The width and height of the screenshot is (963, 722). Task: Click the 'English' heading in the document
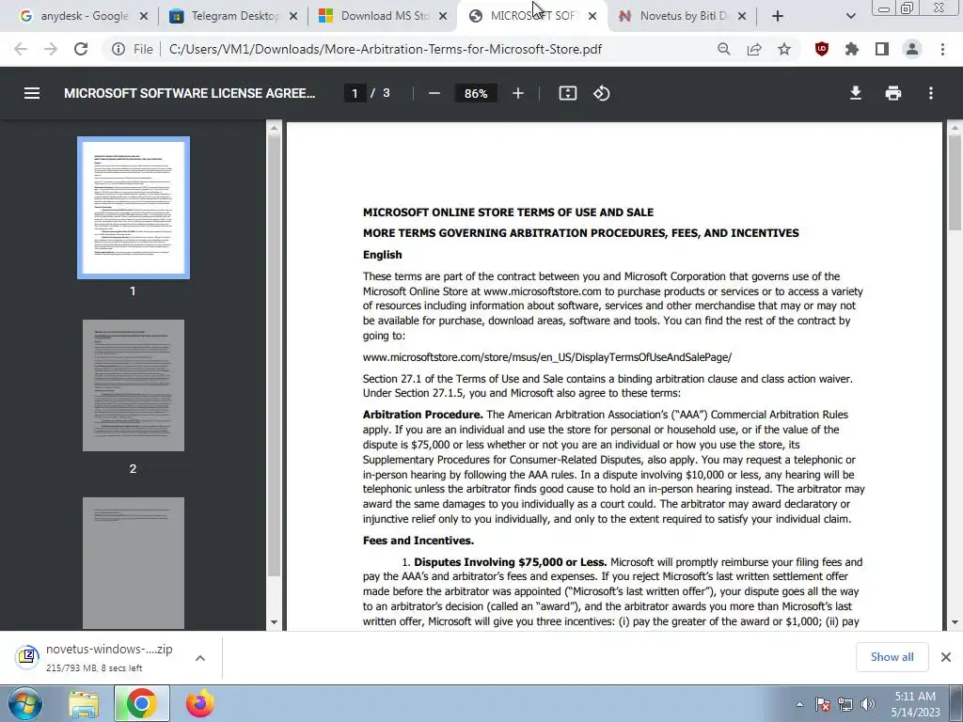[x=382, y=255]
